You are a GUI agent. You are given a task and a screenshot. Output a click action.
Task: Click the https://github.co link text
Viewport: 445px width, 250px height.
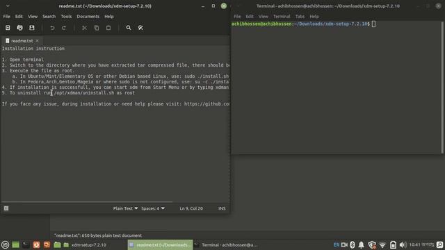[x=207, y=103]
